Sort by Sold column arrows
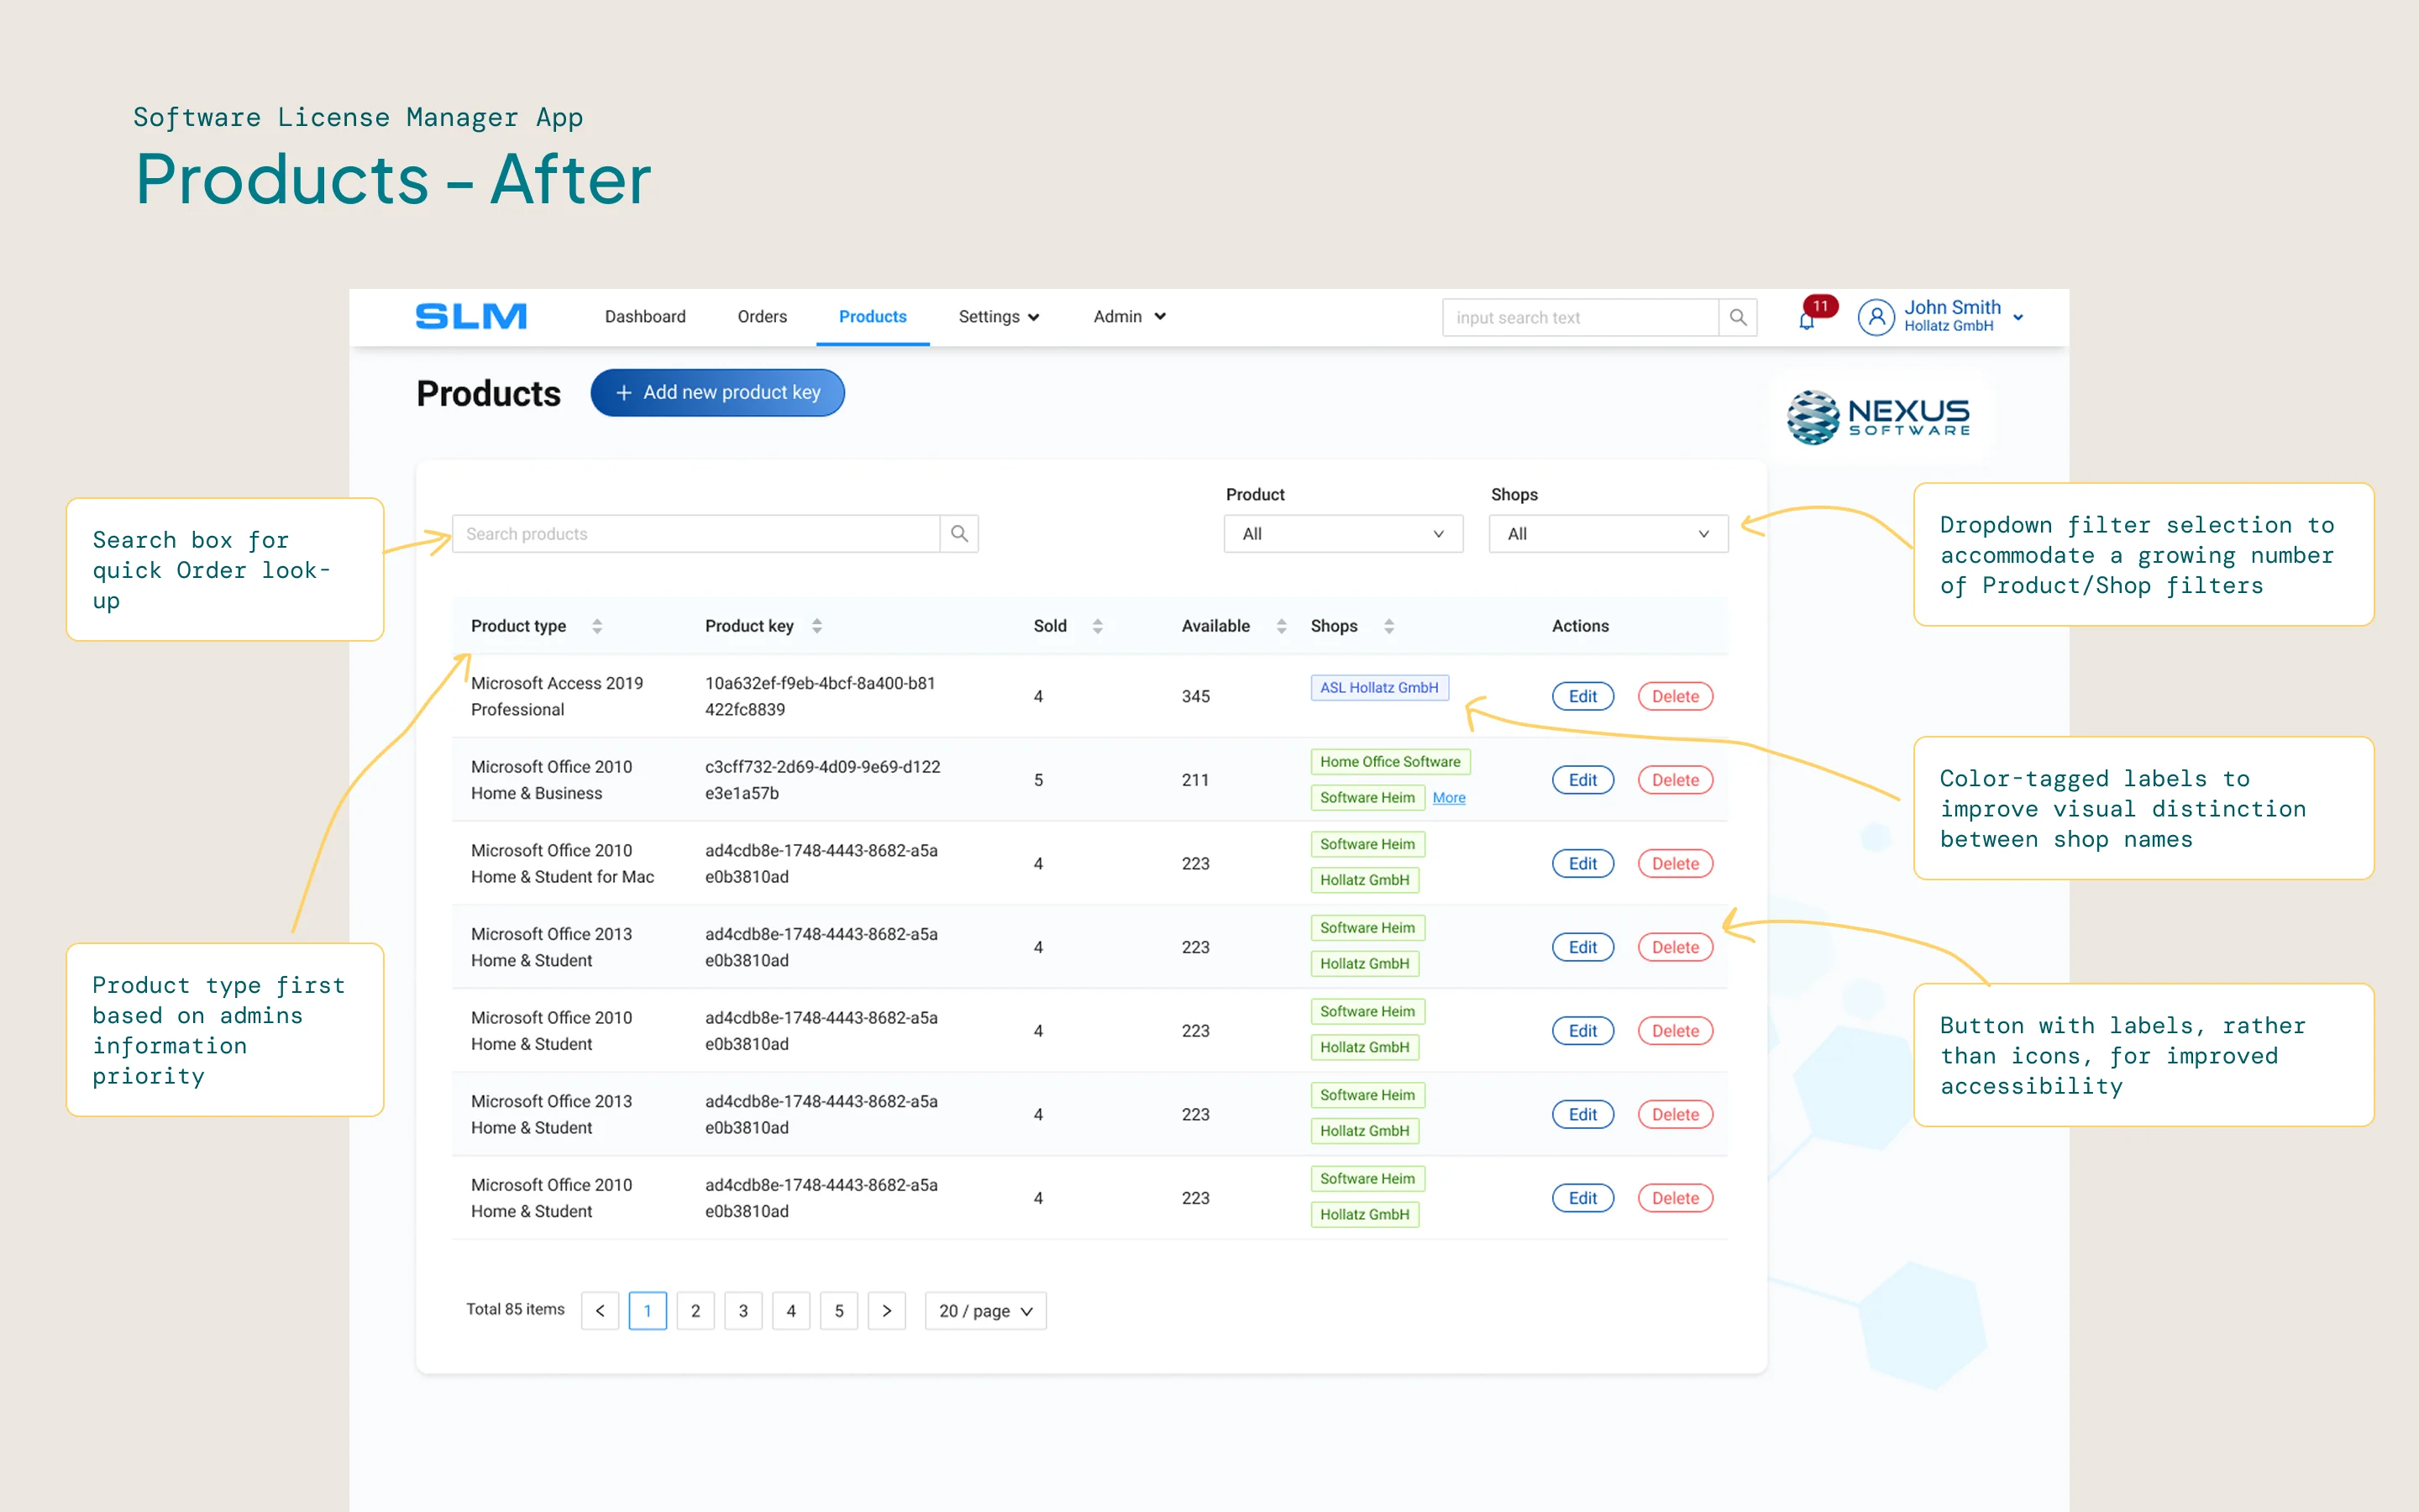 pyautogui.click(x=1098, y=626)
